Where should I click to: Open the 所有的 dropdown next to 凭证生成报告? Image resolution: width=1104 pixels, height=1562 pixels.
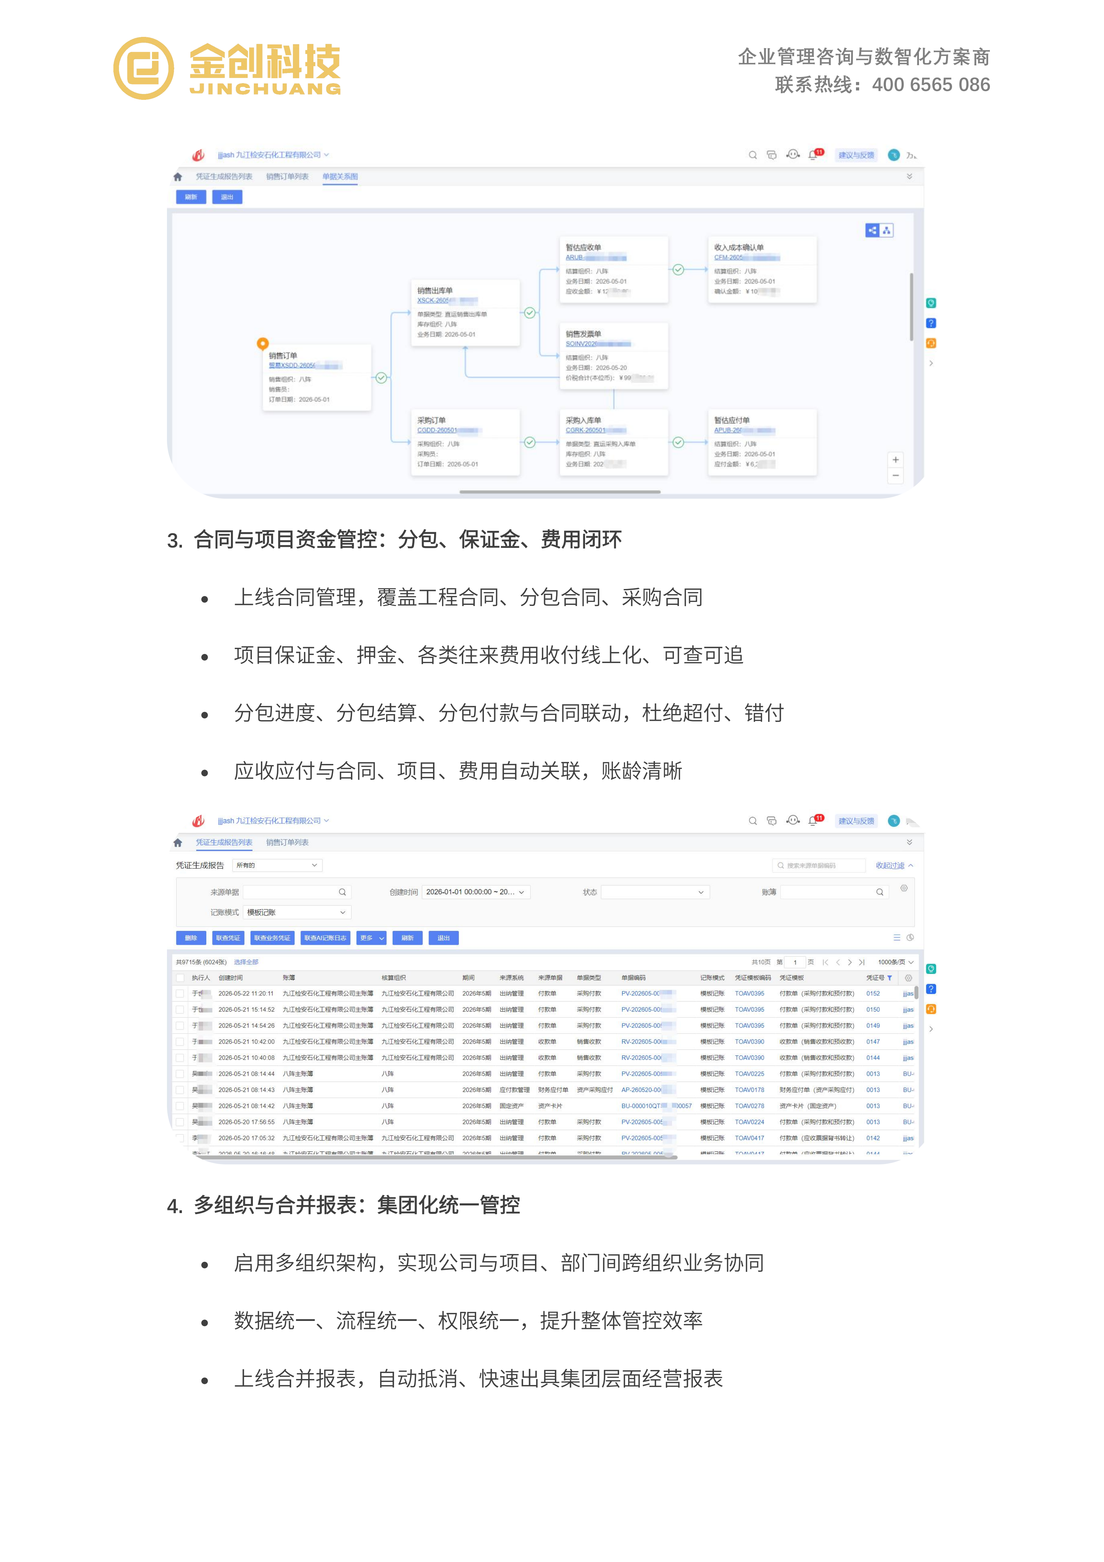[x=277, y=866]
